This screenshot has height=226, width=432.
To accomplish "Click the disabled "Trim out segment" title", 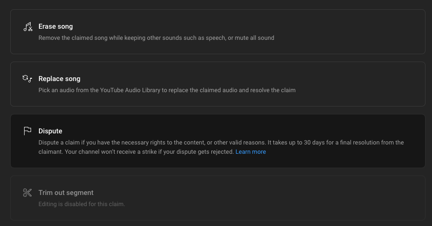I will 66,193.
